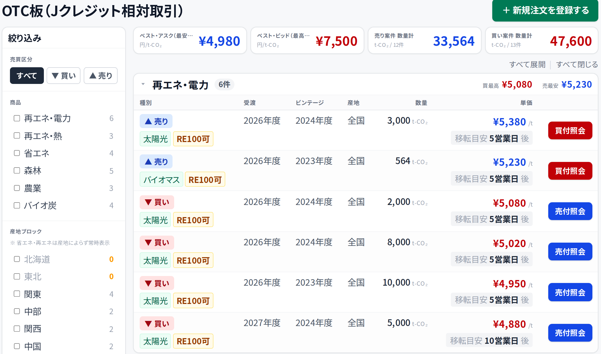Check the 関東 region checkbox
This screenshot has width=601, height=354.
pos(17,294)
